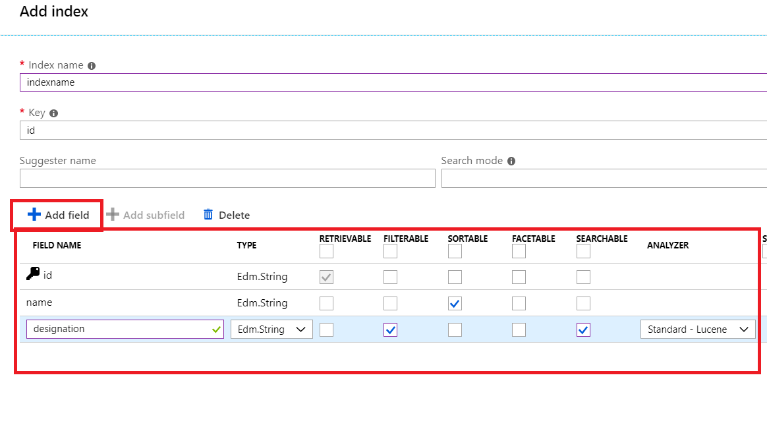767x427 pixels.
Task: Click the Add field button
Action: (x=56, y=214)
